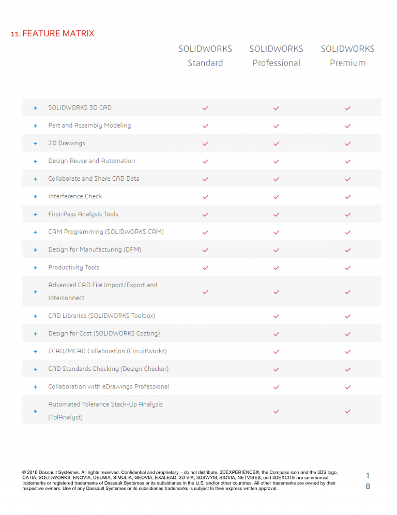Click the SOLIDWORKS Professional column header
This screenshot has width=397, height=515.
[277, 56]
